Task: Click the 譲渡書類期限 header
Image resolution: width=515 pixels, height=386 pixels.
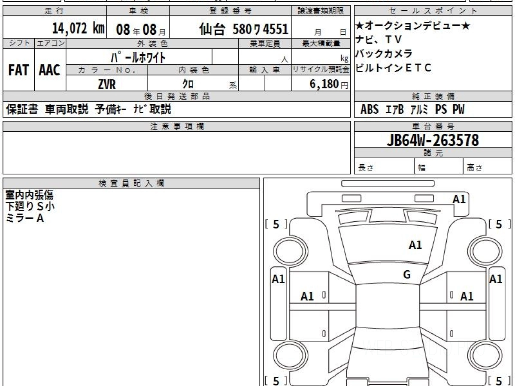Action: pos(321,11)
